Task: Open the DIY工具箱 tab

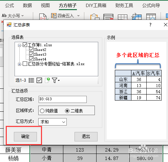Action: coord(96,5)
